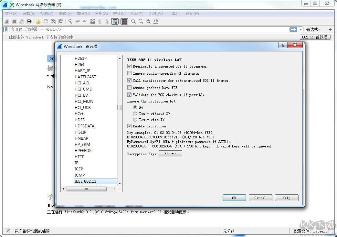The height and width of the screenshot is (237, 337).
Task: Click the resize columns toolbar icon
Action: point(156,21)
